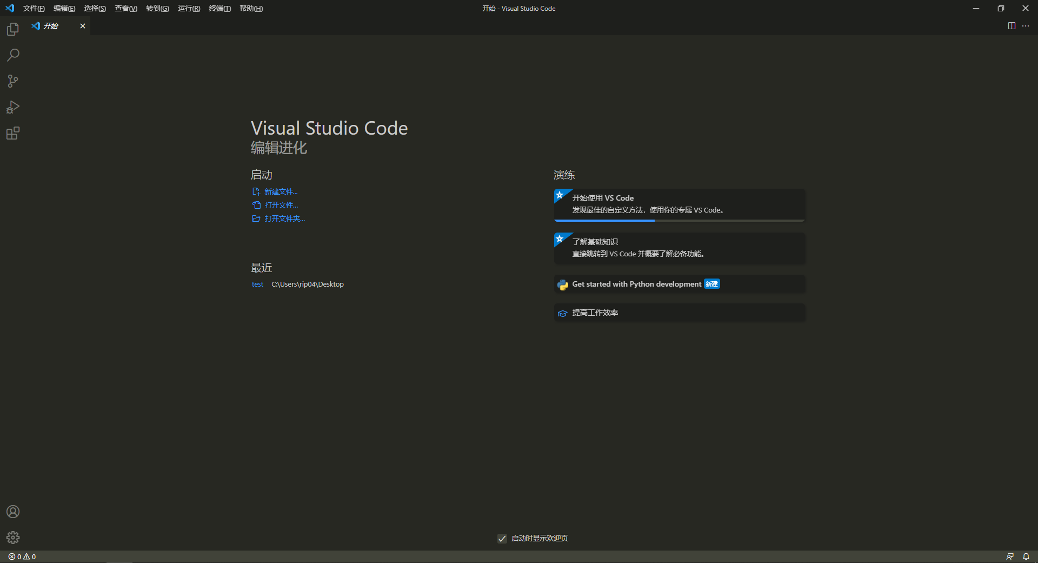
Task: Open the 运行(R) menu
Action: click(189, 8)
